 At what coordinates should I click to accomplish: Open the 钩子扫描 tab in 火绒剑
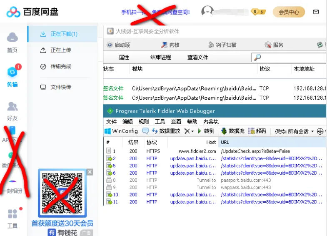222,45
